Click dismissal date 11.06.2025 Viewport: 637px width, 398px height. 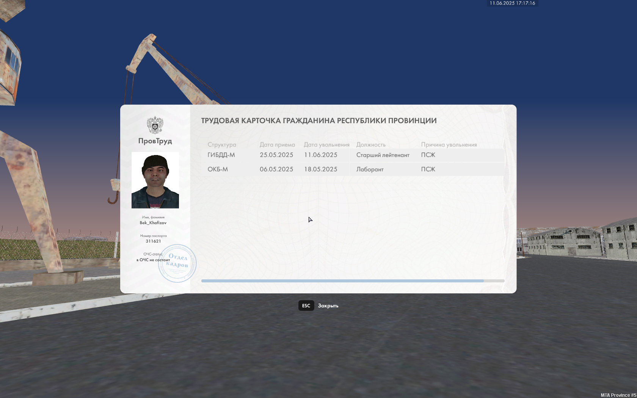pyautogui.click(x=320, y=155)
